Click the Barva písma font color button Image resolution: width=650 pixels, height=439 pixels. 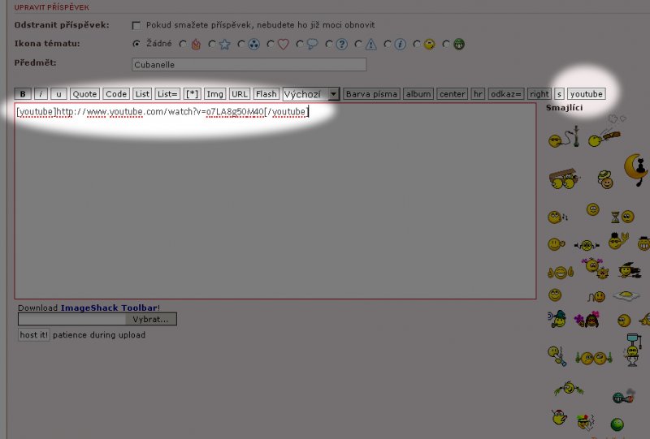coord(371,94)
